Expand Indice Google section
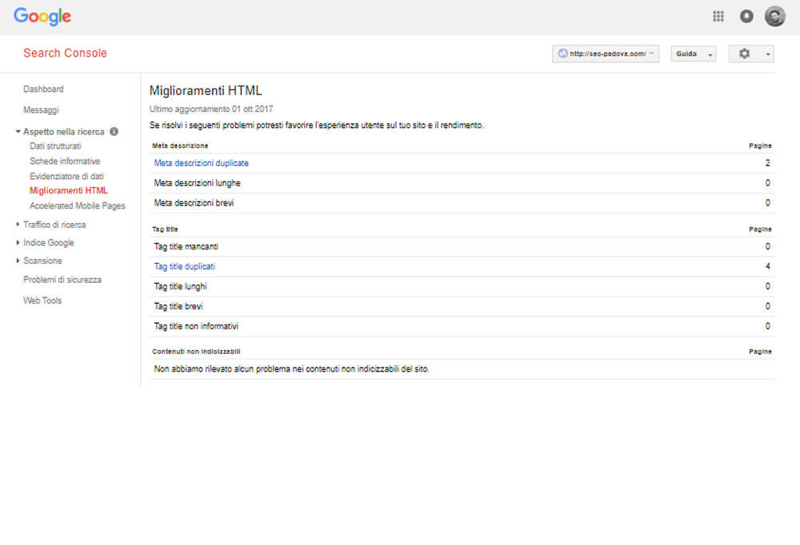 pos(18,243)
